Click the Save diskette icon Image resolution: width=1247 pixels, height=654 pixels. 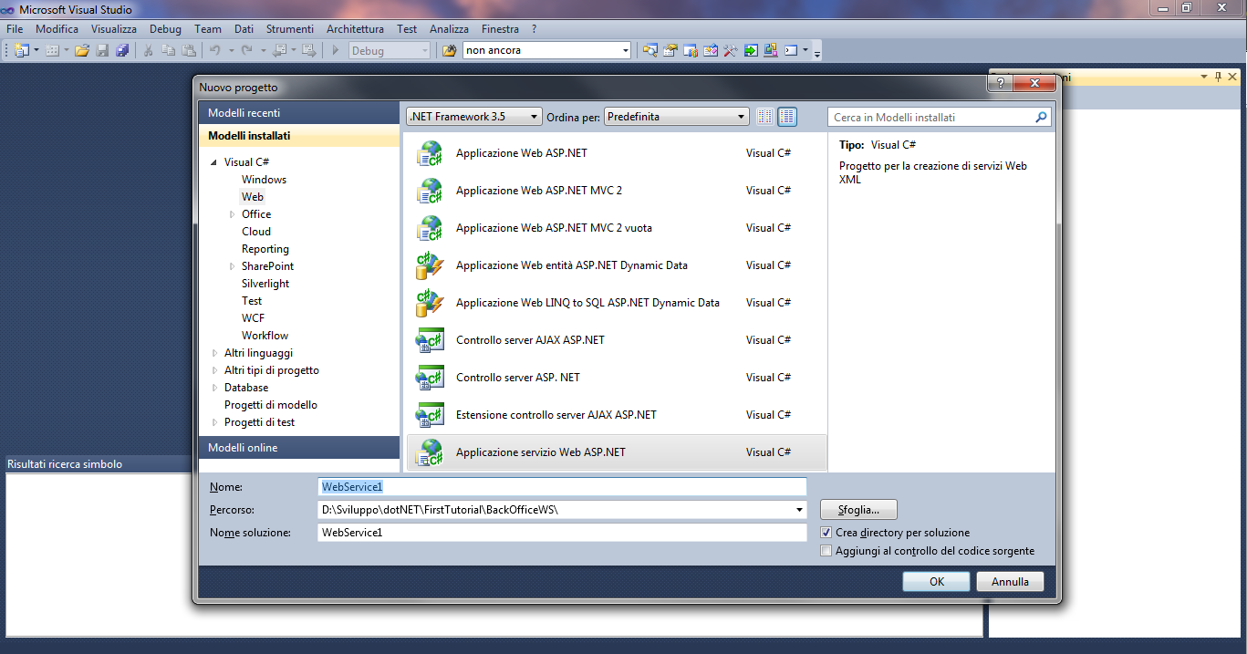pyautogui.click(x=102, y=50)
